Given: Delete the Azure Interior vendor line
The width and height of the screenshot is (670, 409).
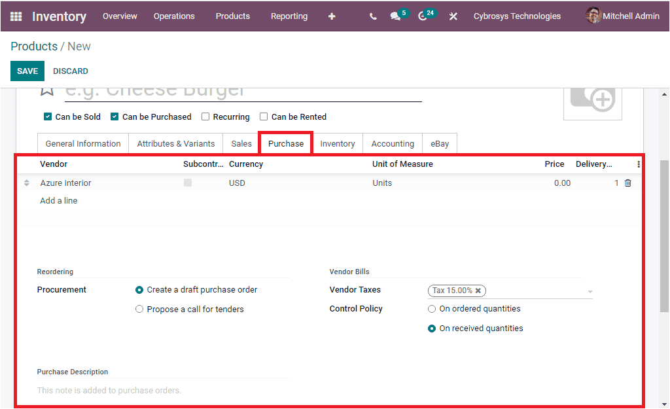Looking at the screenshot, I should [627, 183].
